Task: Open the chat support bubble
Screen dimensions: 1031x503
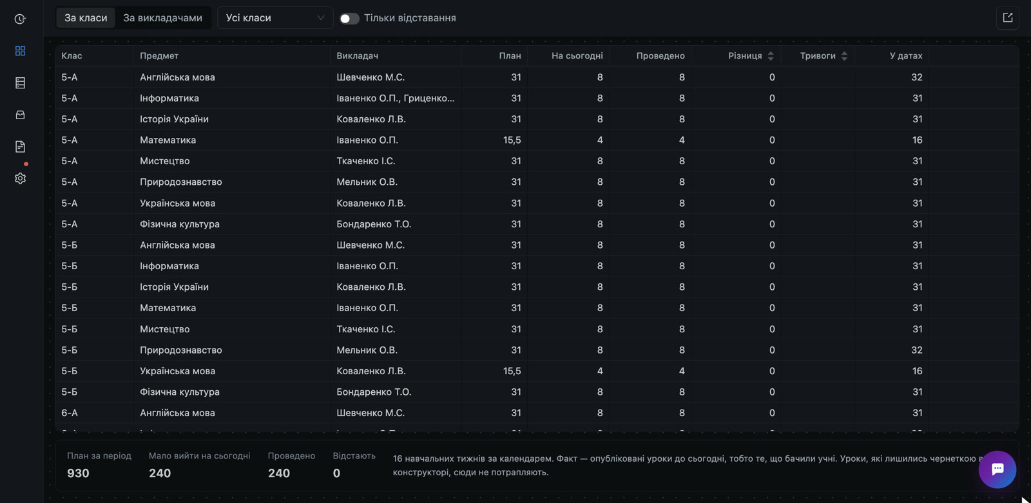Action: coord(997,470)
